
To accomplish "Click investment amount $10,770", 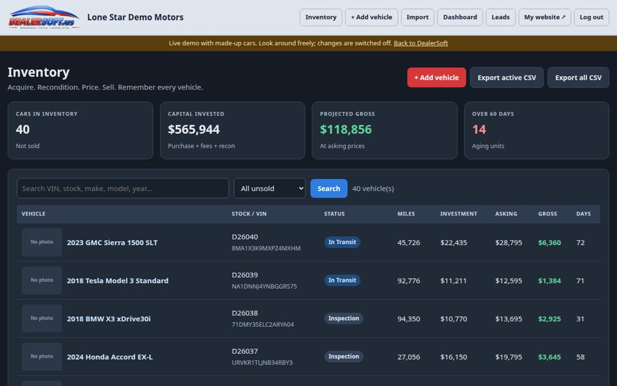I will [x=454, y=319].
